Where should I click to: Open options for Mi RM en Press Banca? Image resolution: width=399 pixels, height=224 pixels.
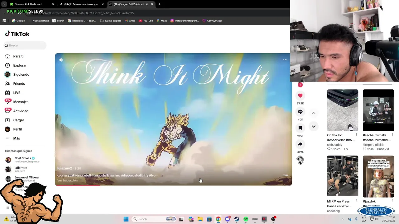(357, 201)
